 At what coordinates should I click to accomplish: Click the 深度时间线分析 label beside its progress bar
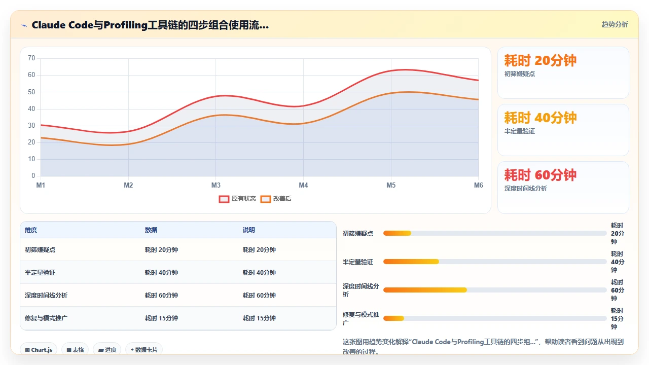click(x=360, y=290)
